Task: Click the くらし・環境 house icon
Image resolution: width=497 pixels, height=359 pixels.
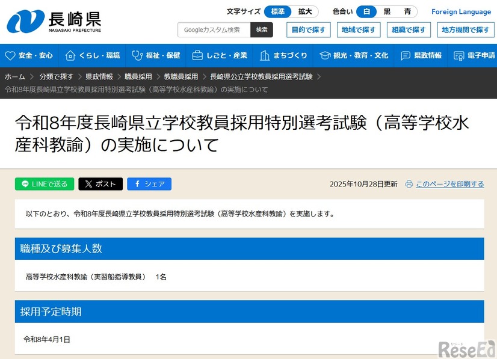Action: pyautogui.click(x=69, y=55)
